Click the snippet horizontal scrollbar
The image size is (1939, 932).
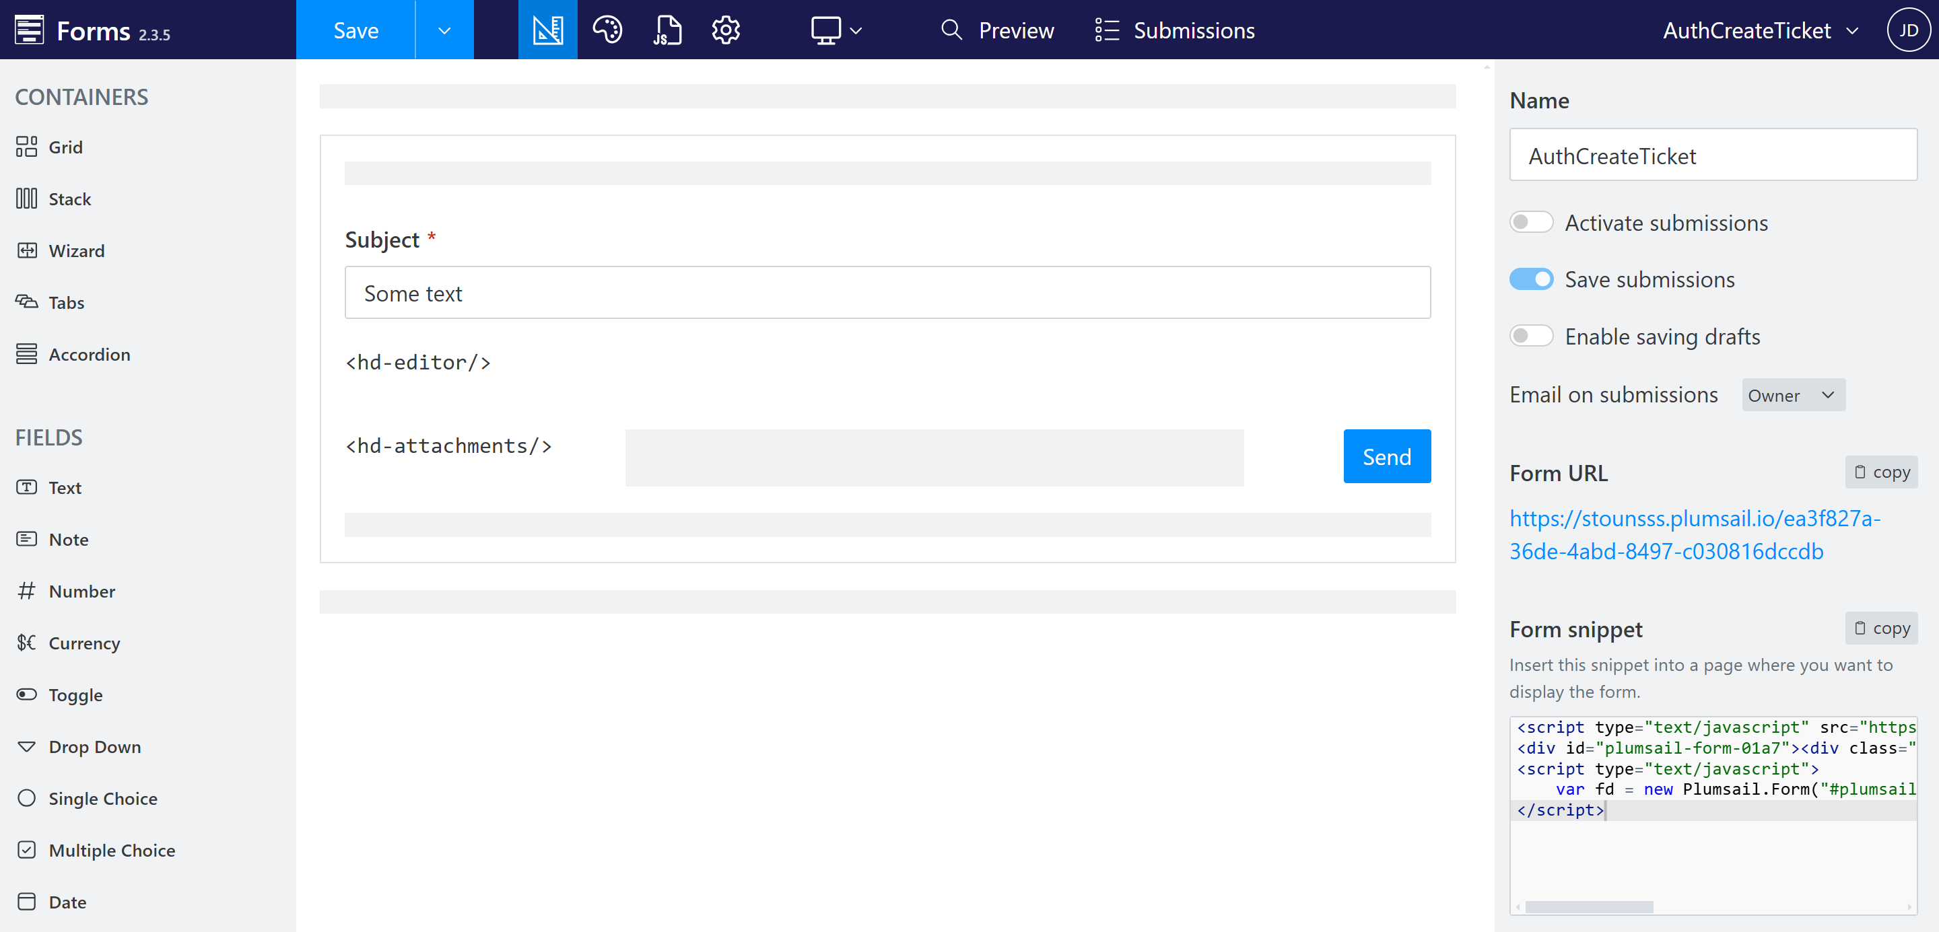[x=1588, y=906]
